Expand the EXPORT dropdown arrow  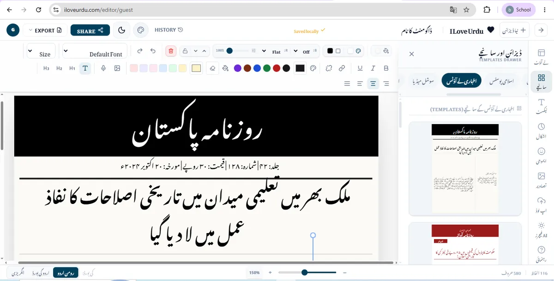click(x=30, y=30)
